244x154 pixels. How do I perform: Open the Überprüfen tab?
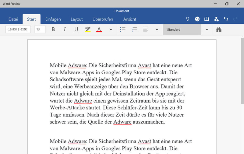pyautogui.click(x=103, y=19)
